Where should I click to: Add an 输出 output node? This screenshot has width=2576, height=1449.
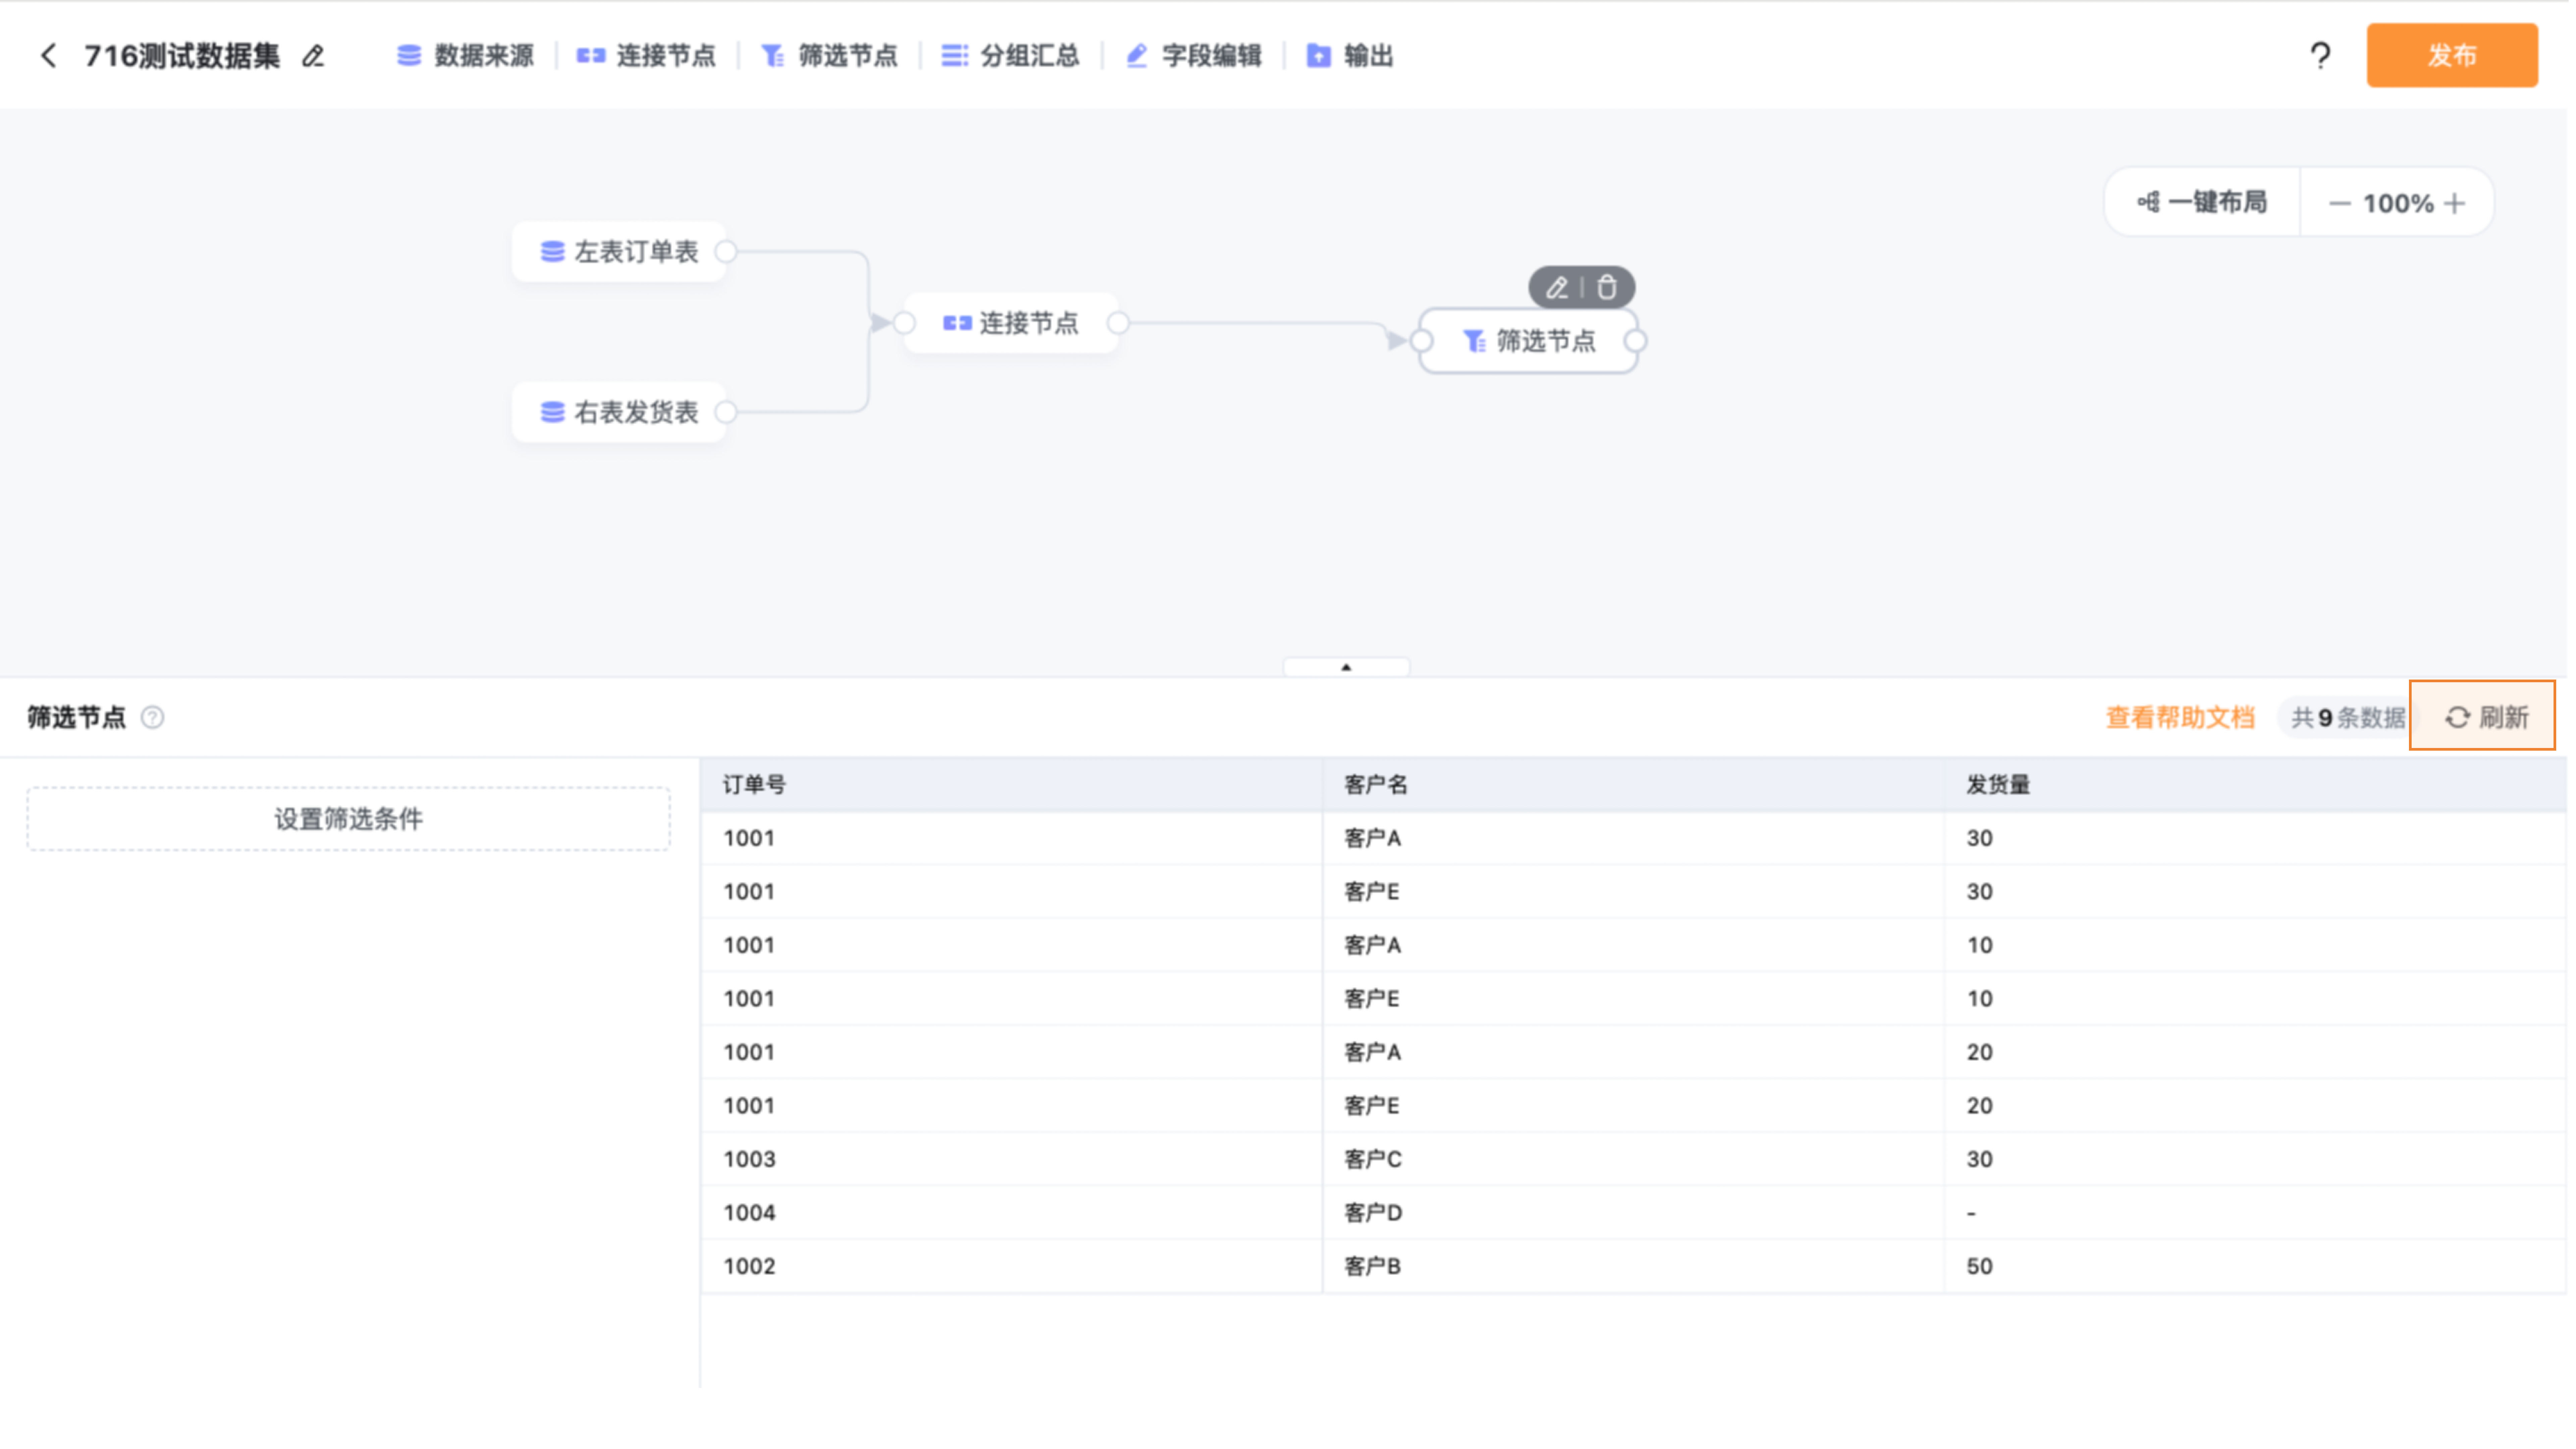coord(1350,56)
